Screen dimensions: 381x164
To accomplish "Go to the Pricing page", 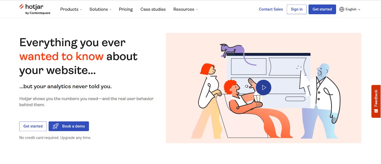I will tap(126, 9).
